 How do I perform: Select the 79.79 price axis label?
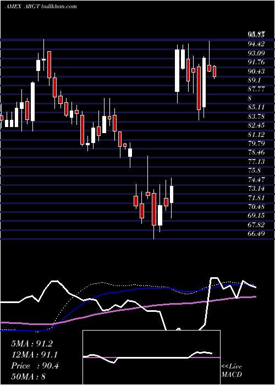point(256,144)
